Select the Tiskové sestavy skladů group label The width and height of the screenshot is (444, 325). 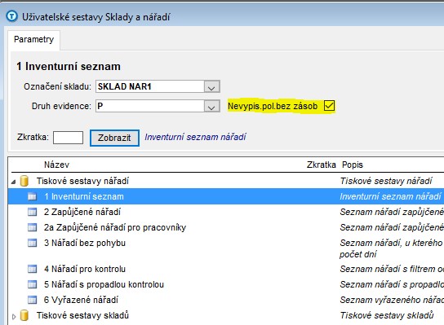tap(82, 315)
